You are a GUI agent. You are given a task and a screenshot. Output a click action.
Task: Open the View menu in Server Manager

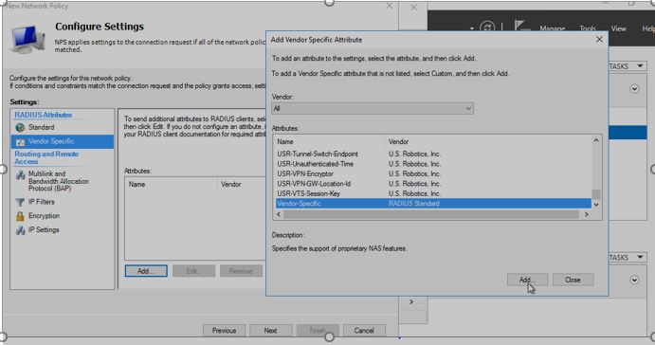point(619,28)
